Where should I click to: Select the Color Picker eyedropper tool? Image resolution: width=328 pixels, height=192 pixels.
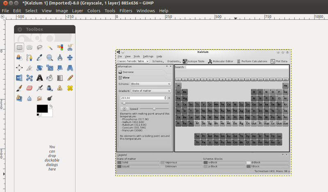[39, 57]
